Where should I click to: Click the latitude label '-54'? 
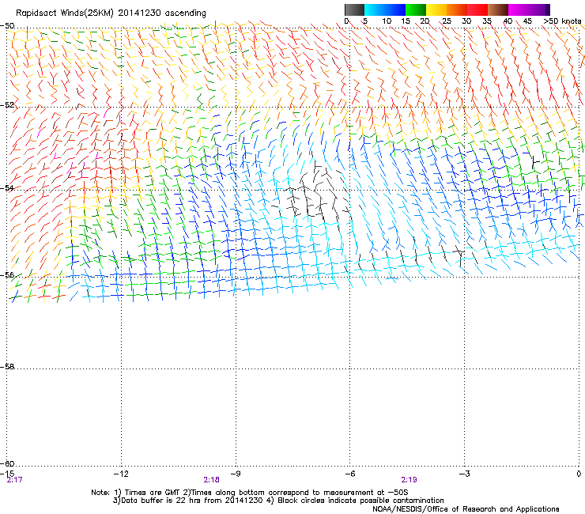click(7, 187)
